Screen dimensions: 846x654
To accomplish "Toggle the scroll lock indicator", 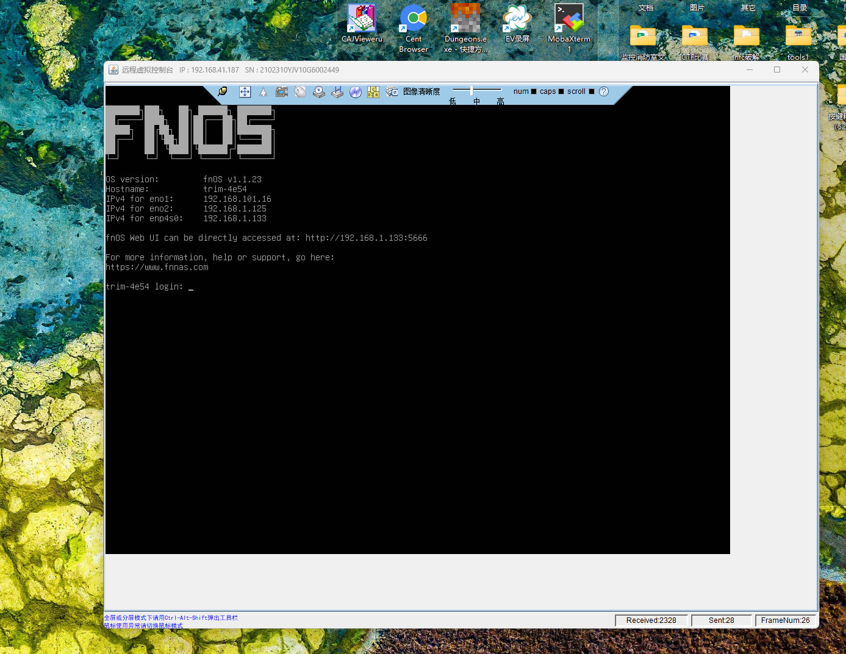I will [591, 91].
